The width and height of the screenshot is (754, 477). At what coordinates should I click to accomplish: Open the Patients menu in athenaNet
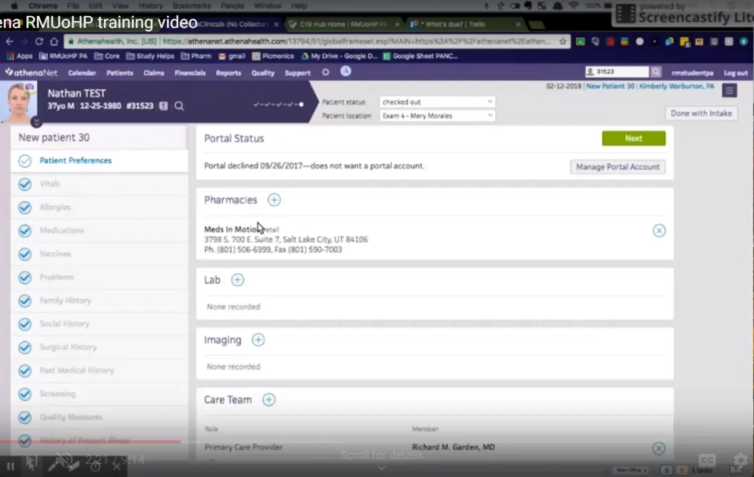[x=119, y=73]
